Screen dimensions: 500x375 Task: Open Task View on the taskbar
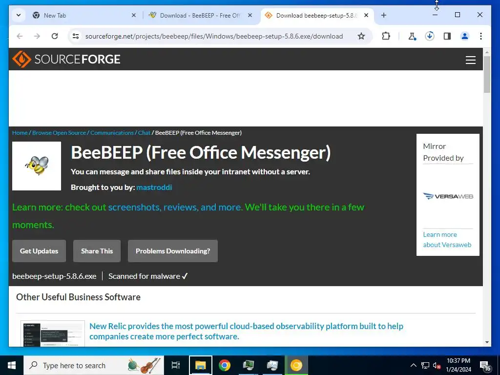coord(176,365)
